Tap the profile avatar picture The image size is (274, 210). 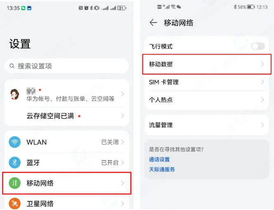(15, 94)
